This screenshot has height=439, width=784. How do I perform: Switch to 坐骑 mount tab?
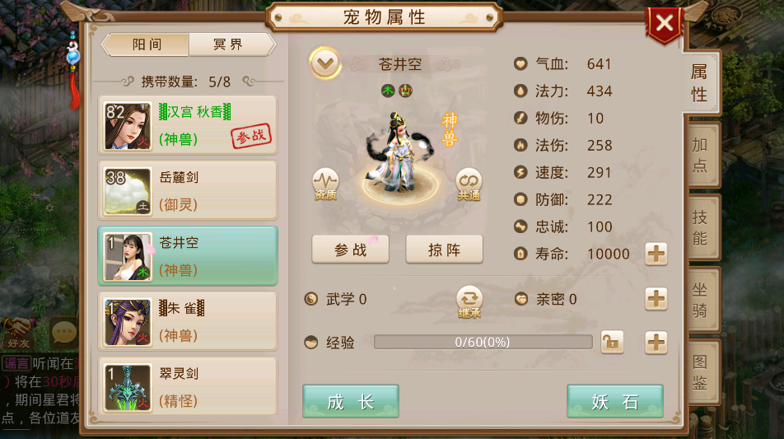tap(700, 300)
